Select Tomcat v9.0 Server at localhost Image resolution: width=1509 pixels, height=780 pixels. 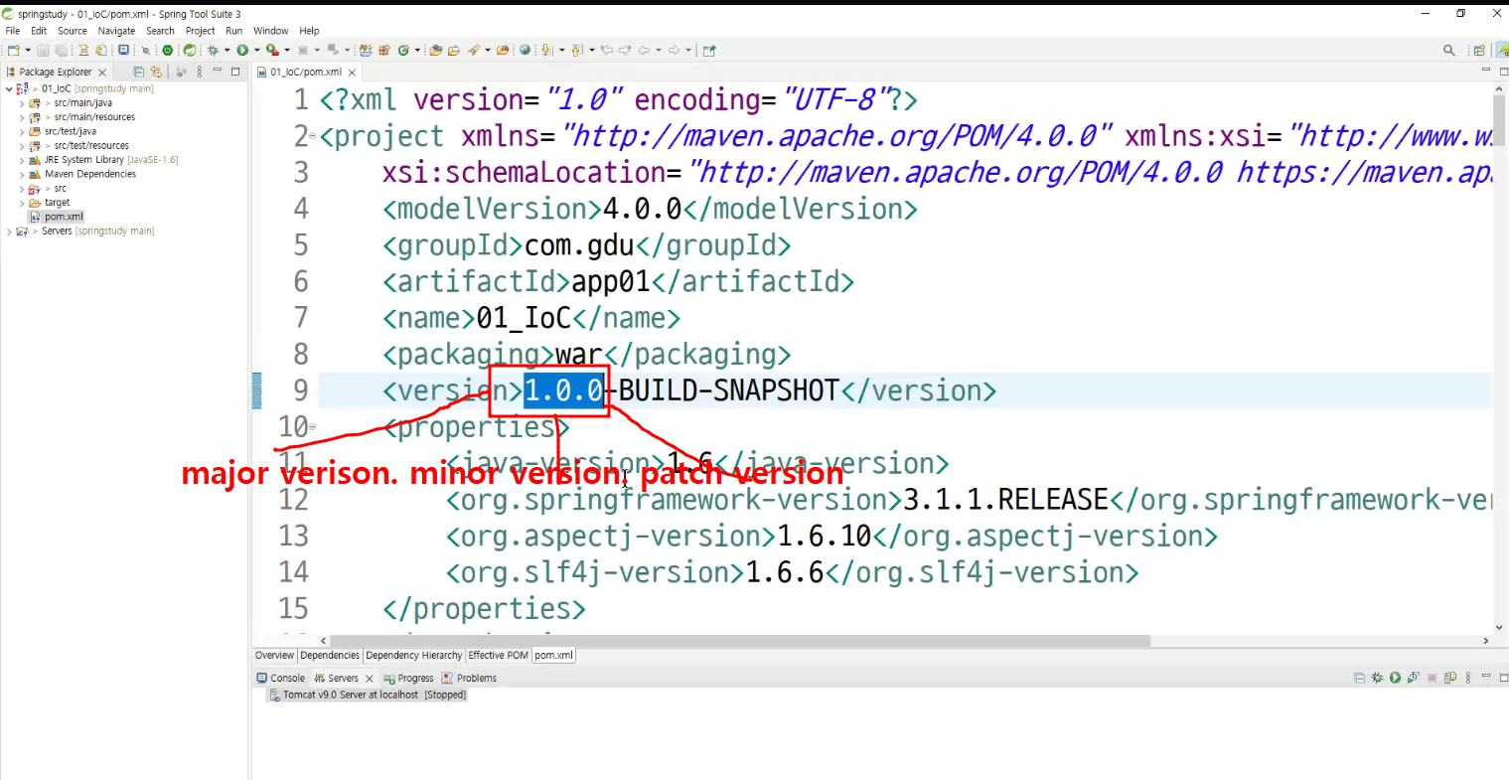point(368,696)
